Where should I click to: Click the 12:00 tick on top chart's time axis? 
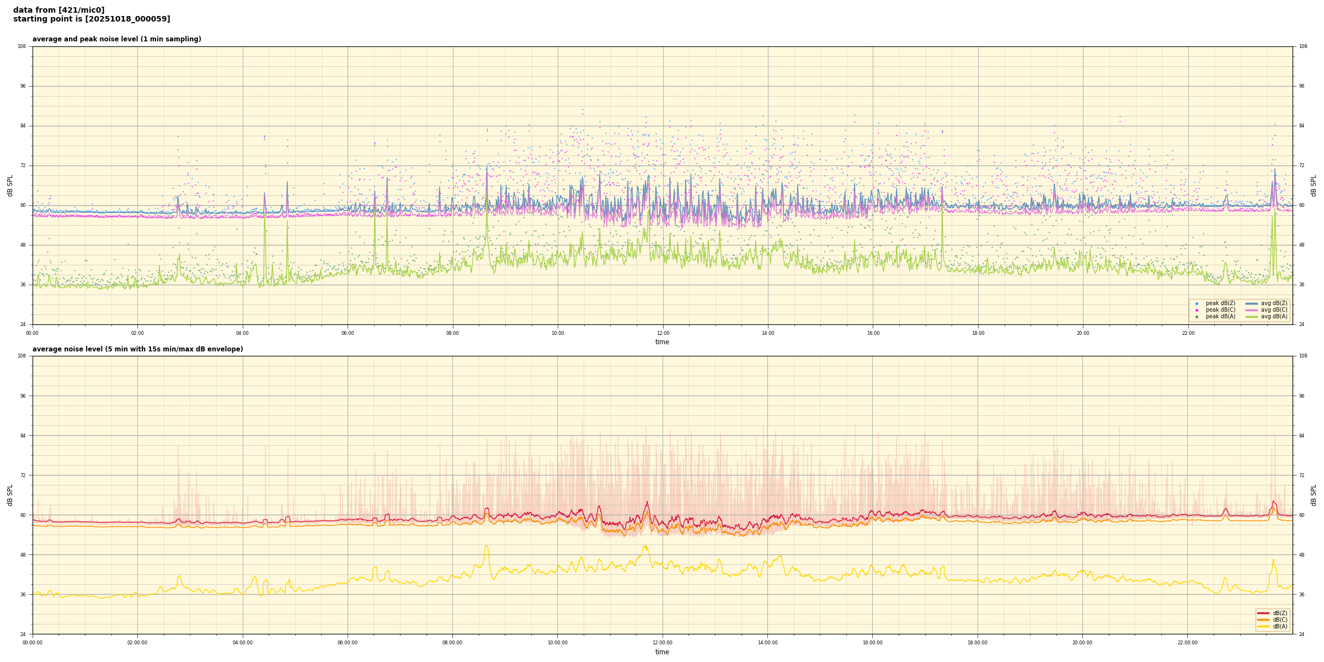pyautogui.click(x=663, y=333)
